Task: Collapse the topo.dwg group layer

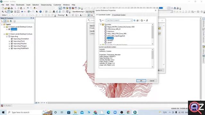Action: point(7,36)
